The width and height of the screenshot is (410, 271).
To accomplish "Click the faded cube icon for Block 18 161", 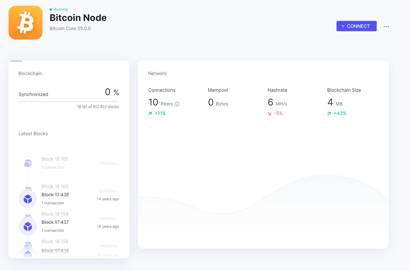I will click(x=28, y=163).
